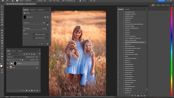Viewport: 174px width, 98px height.
Task: Select the Crop tool
Action: click(2, 17)
